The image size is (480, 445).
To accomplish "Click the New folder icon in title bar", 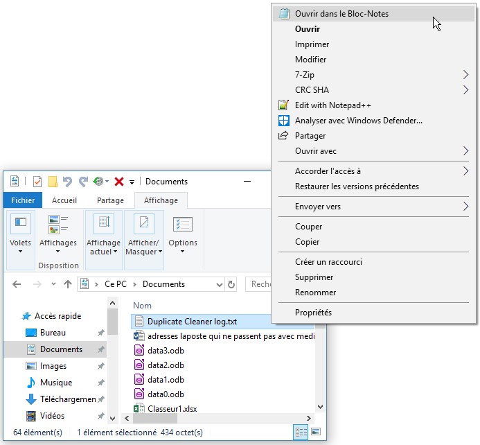I will 53,182.
